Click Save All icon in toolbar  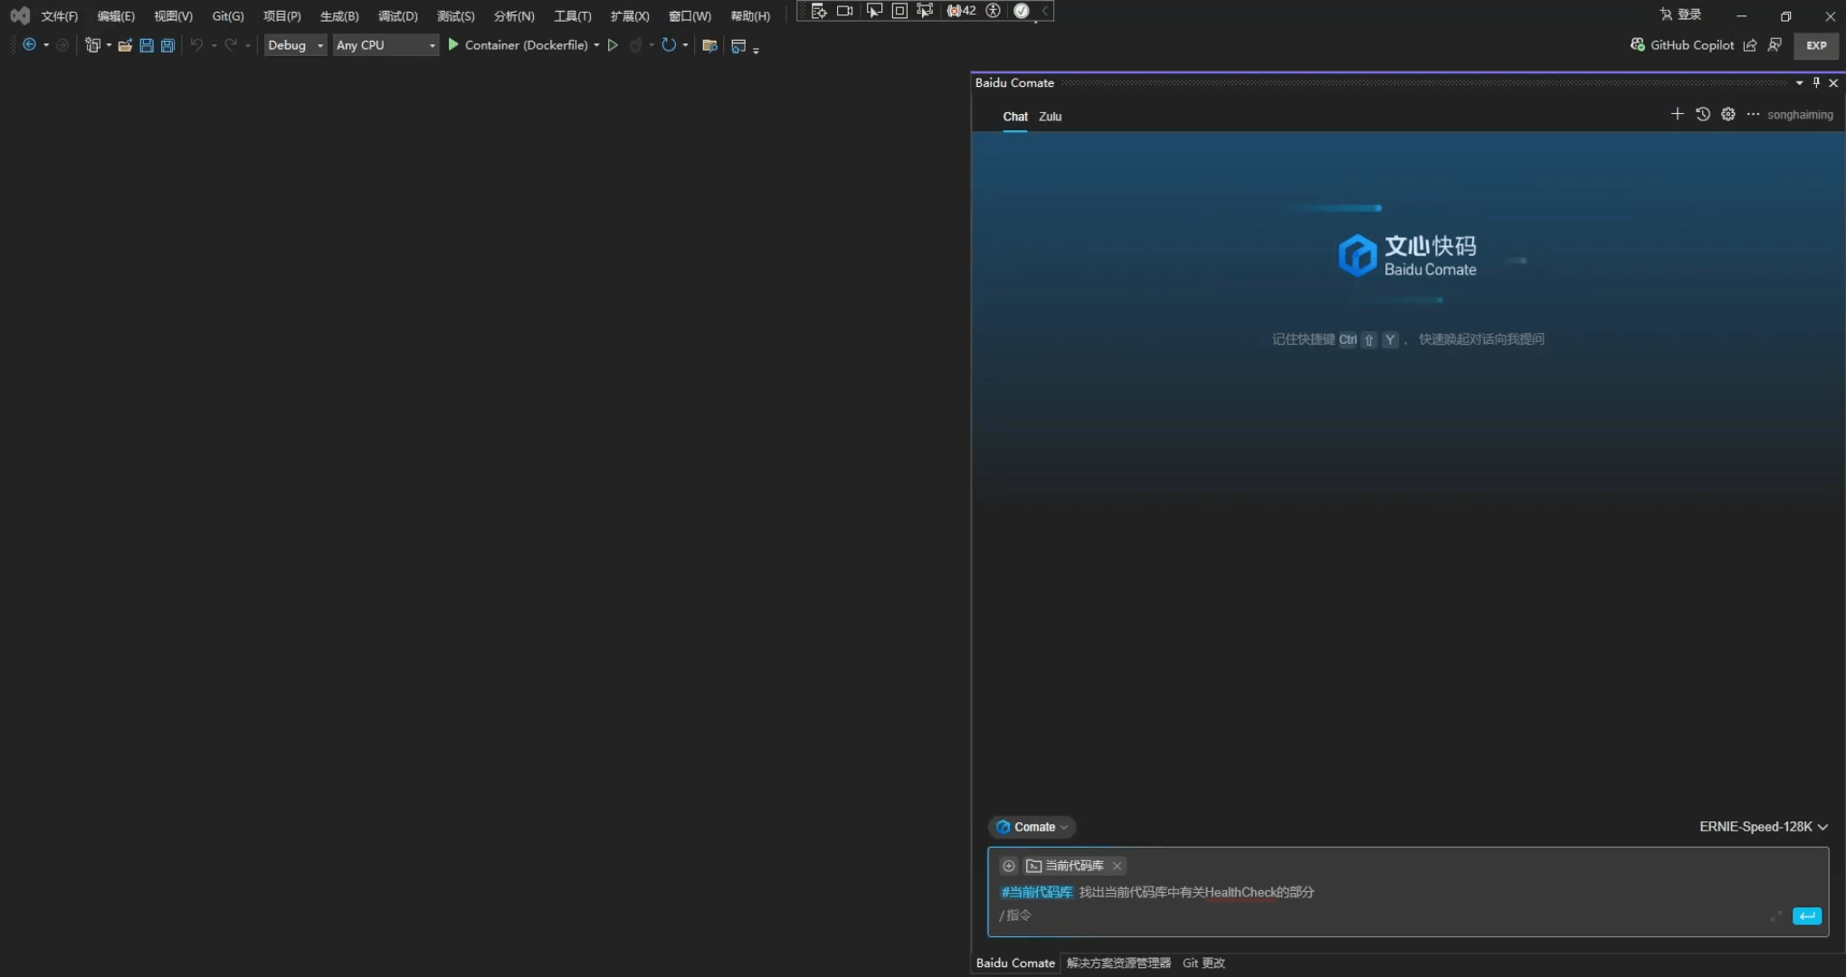pos(167,45)
